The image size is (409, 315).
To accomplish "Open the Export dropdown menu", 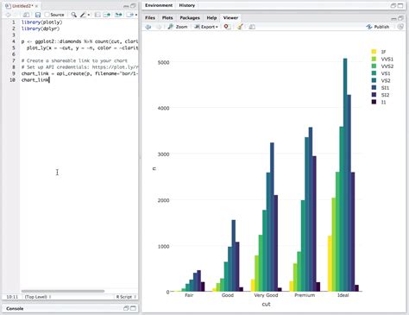I will coord(206,27).
